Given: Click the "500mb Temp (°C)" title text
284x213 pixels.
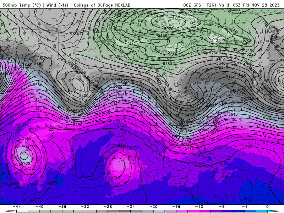Looking at the screenshot, I should [x=22, y=5].
